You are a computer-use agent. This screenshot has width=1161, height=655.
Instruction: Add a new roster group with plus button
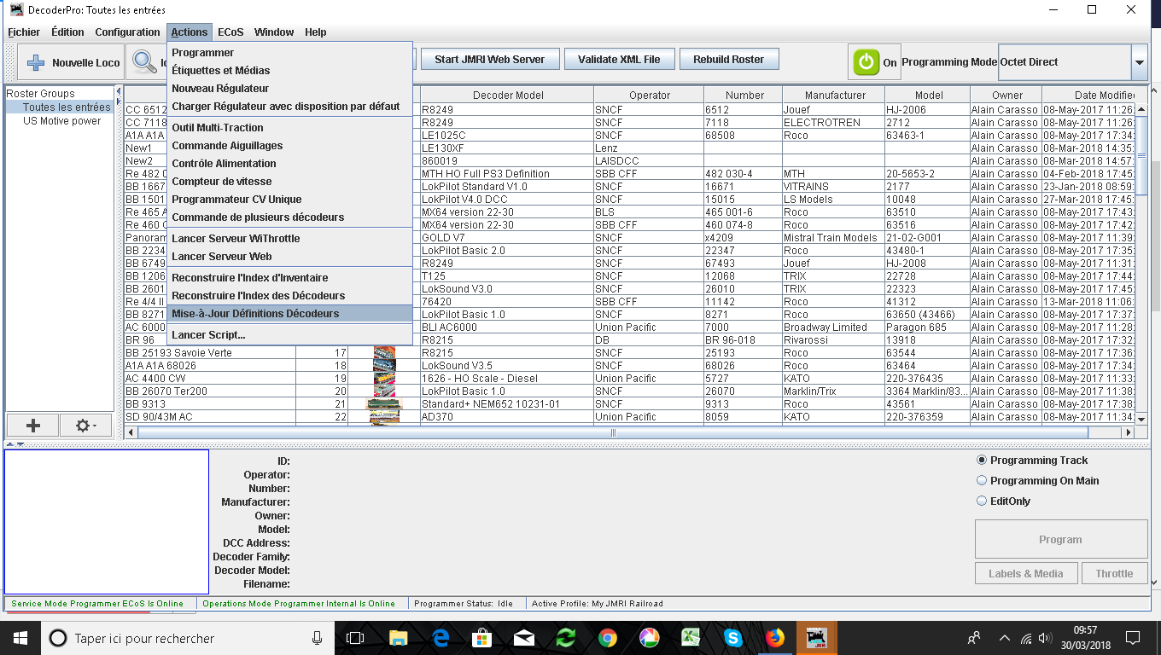(x=32, y=425)
